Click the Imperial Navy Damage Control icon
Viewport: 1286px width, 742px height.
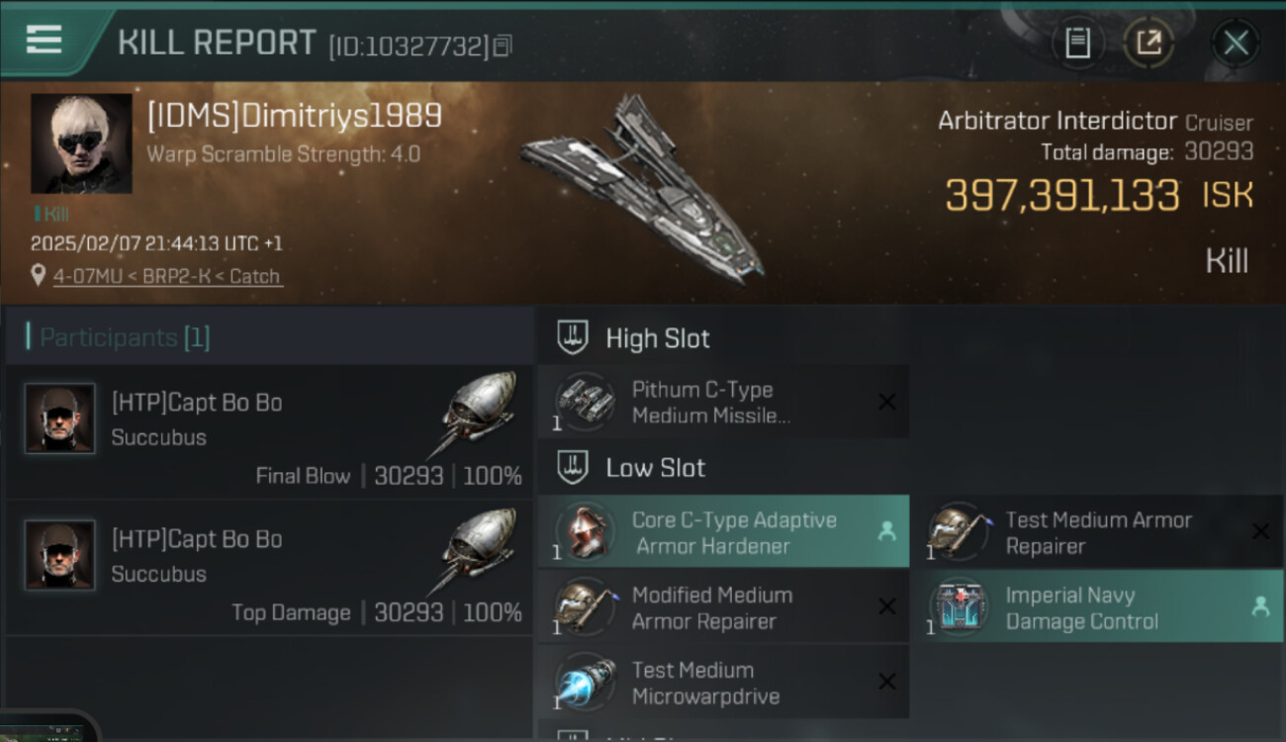coord(958,607)
